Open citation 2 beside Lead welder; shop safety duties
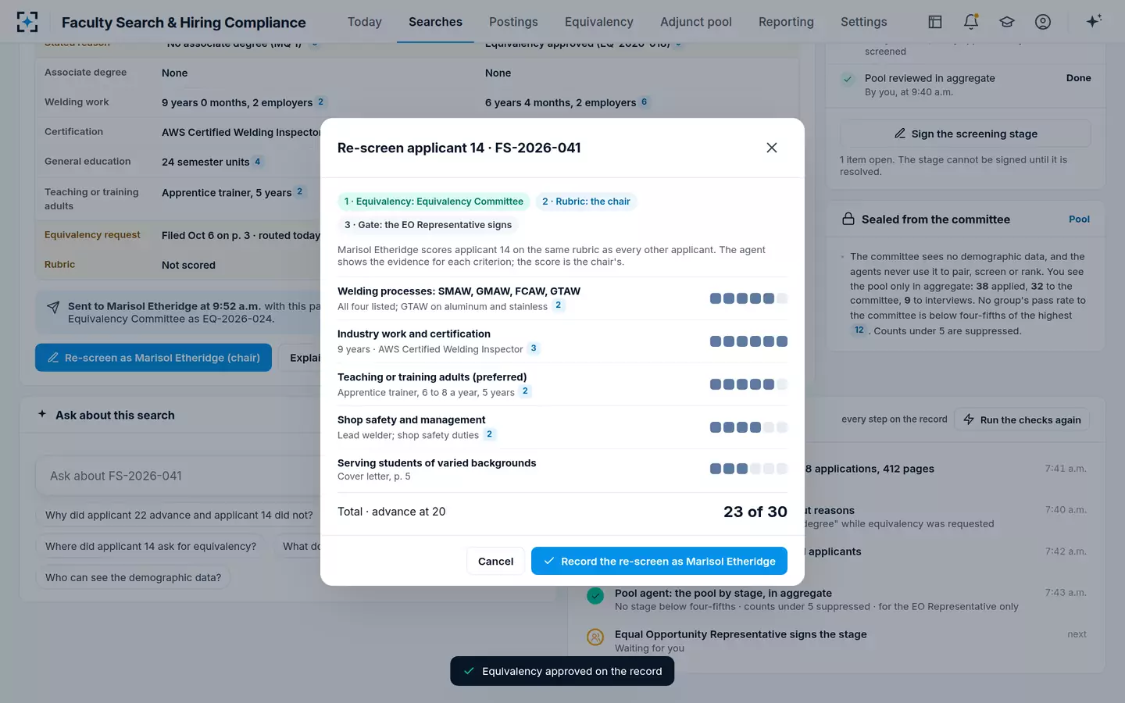This screenshot has height=703, width=1125. 489,434
